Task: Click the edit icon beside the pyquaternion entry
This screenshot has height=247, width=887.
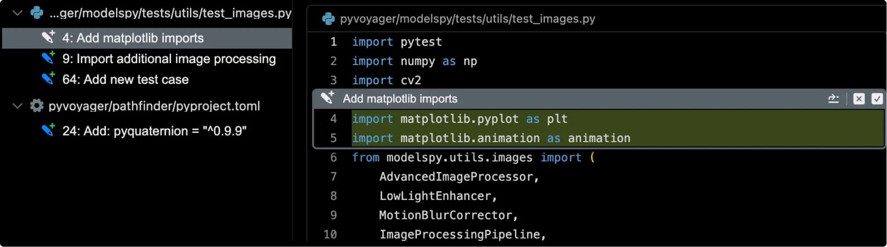Action: click(x=48, y=130)
